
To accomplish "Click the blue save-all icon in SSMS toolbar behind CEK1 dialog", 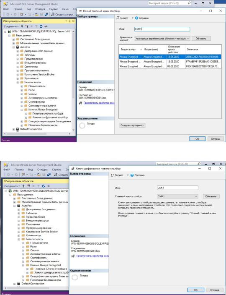I will coord(49,175).
